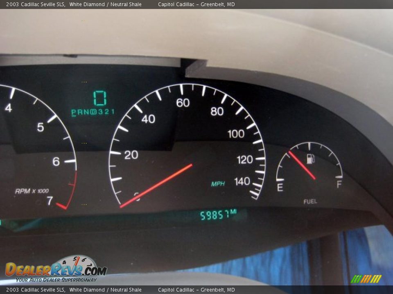Click the 80 on the speedometer

(217, 111)
